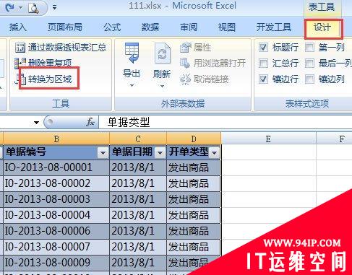Screen dimensions: 352x275
Task: Choose 删除重复项 command
Action: [50, 63]
